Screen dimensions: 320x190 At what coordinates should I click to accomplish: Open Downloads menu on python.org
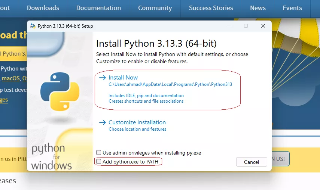[x=43, y=8]
